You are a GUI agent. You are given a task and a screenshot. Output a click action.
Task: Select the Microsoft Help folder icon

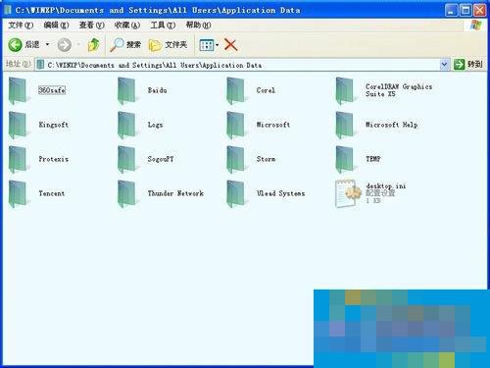[x=344, y=125]
